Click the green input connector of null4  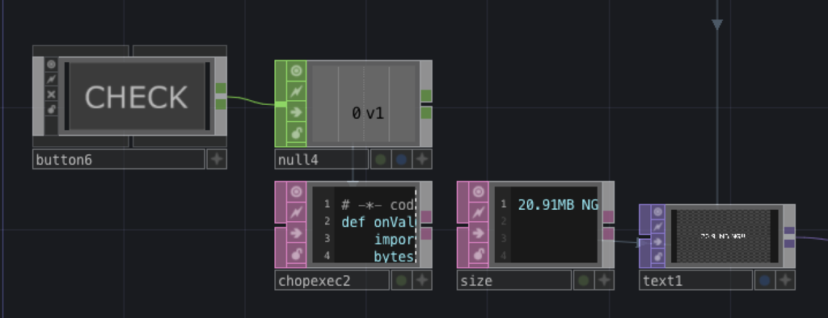[x=281, y=104]
